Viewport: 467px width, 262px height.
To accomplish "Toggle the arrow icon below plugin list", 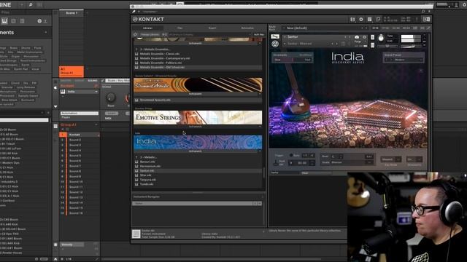I will coord(55,106).
